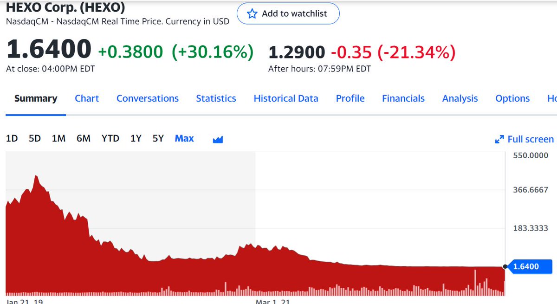Set chart range to 1M
557x304 pixels.
(x=58, y=138)
